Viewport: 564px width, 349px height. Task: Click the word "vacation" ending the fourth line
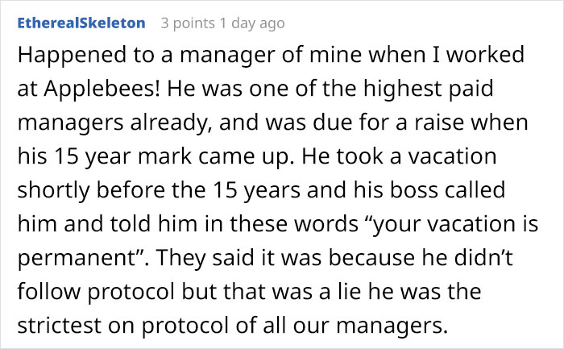point(452,156)
